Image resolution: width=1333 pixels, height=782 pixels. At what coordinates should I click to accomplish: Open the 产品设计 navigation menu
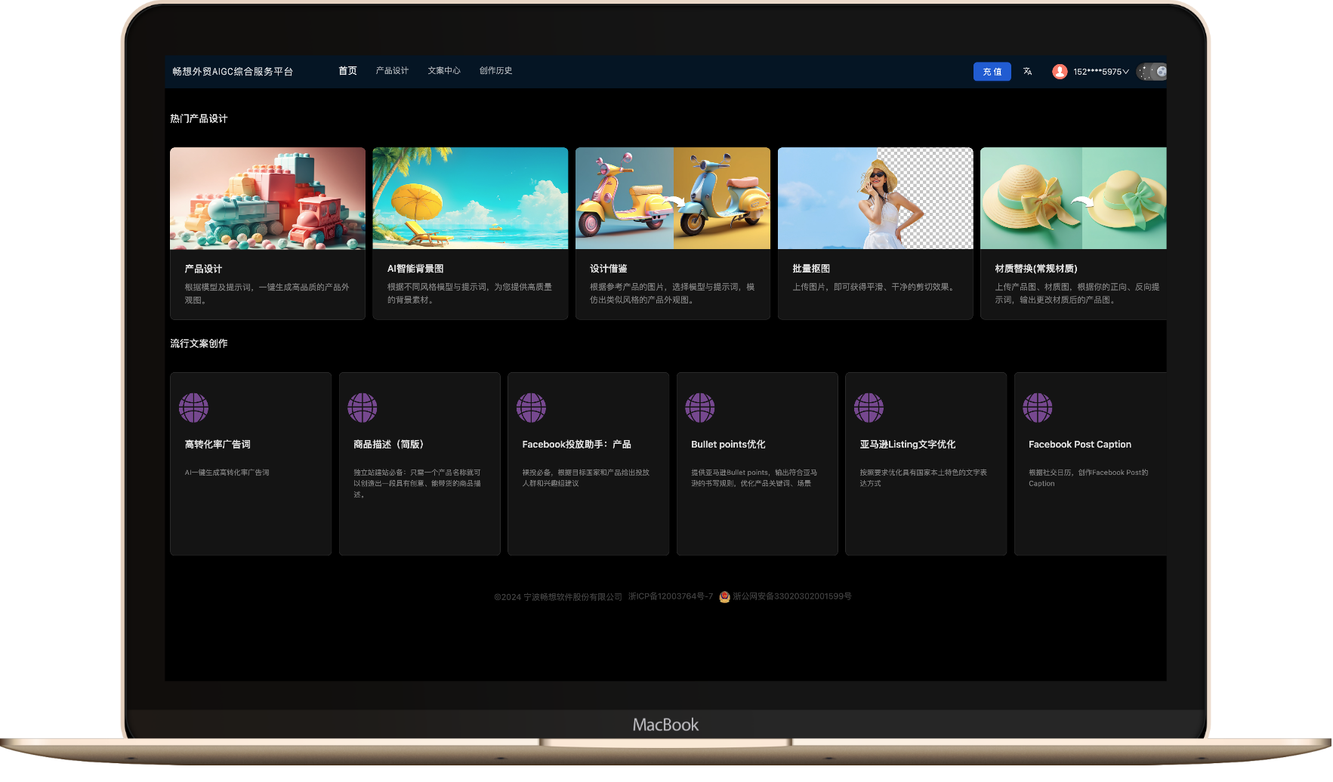pos(392,71)
